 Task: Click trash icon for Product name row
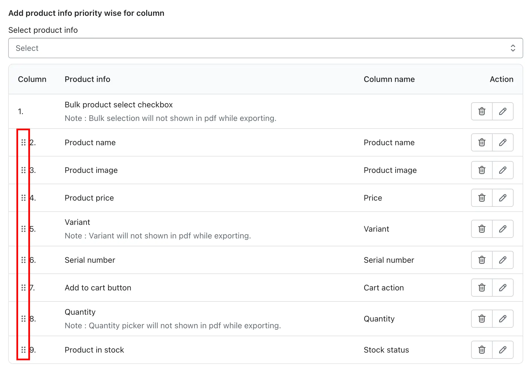pos(482,142)
